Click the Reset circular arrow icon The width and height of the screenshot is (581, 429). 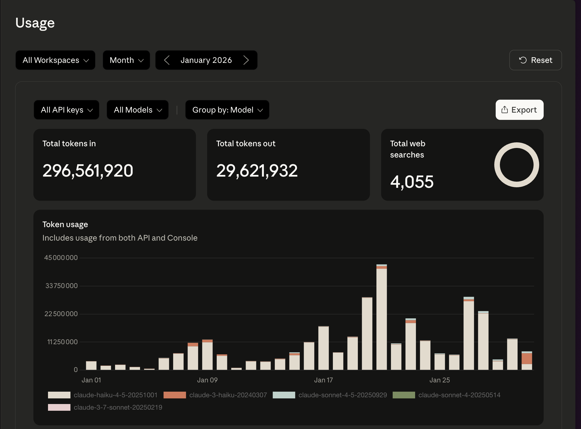click(523, 60)
